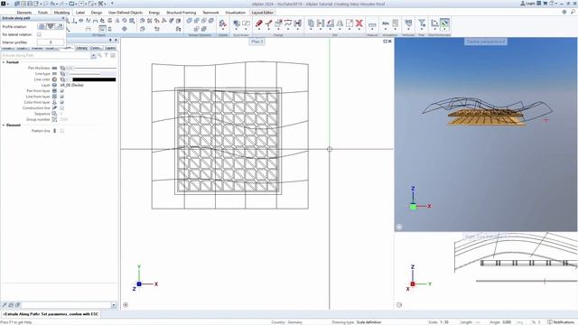Click the Login button in title bar
This screenshot has height=325, width=578.
[527, 4]
